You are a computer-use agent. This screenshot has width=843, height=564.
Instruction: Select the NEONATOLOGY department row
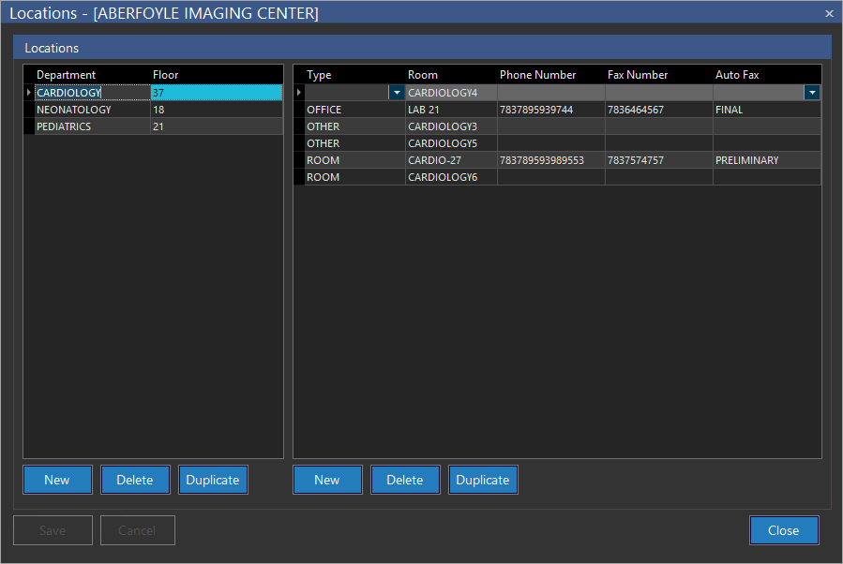pyautogui.click(x=75, y=110)
